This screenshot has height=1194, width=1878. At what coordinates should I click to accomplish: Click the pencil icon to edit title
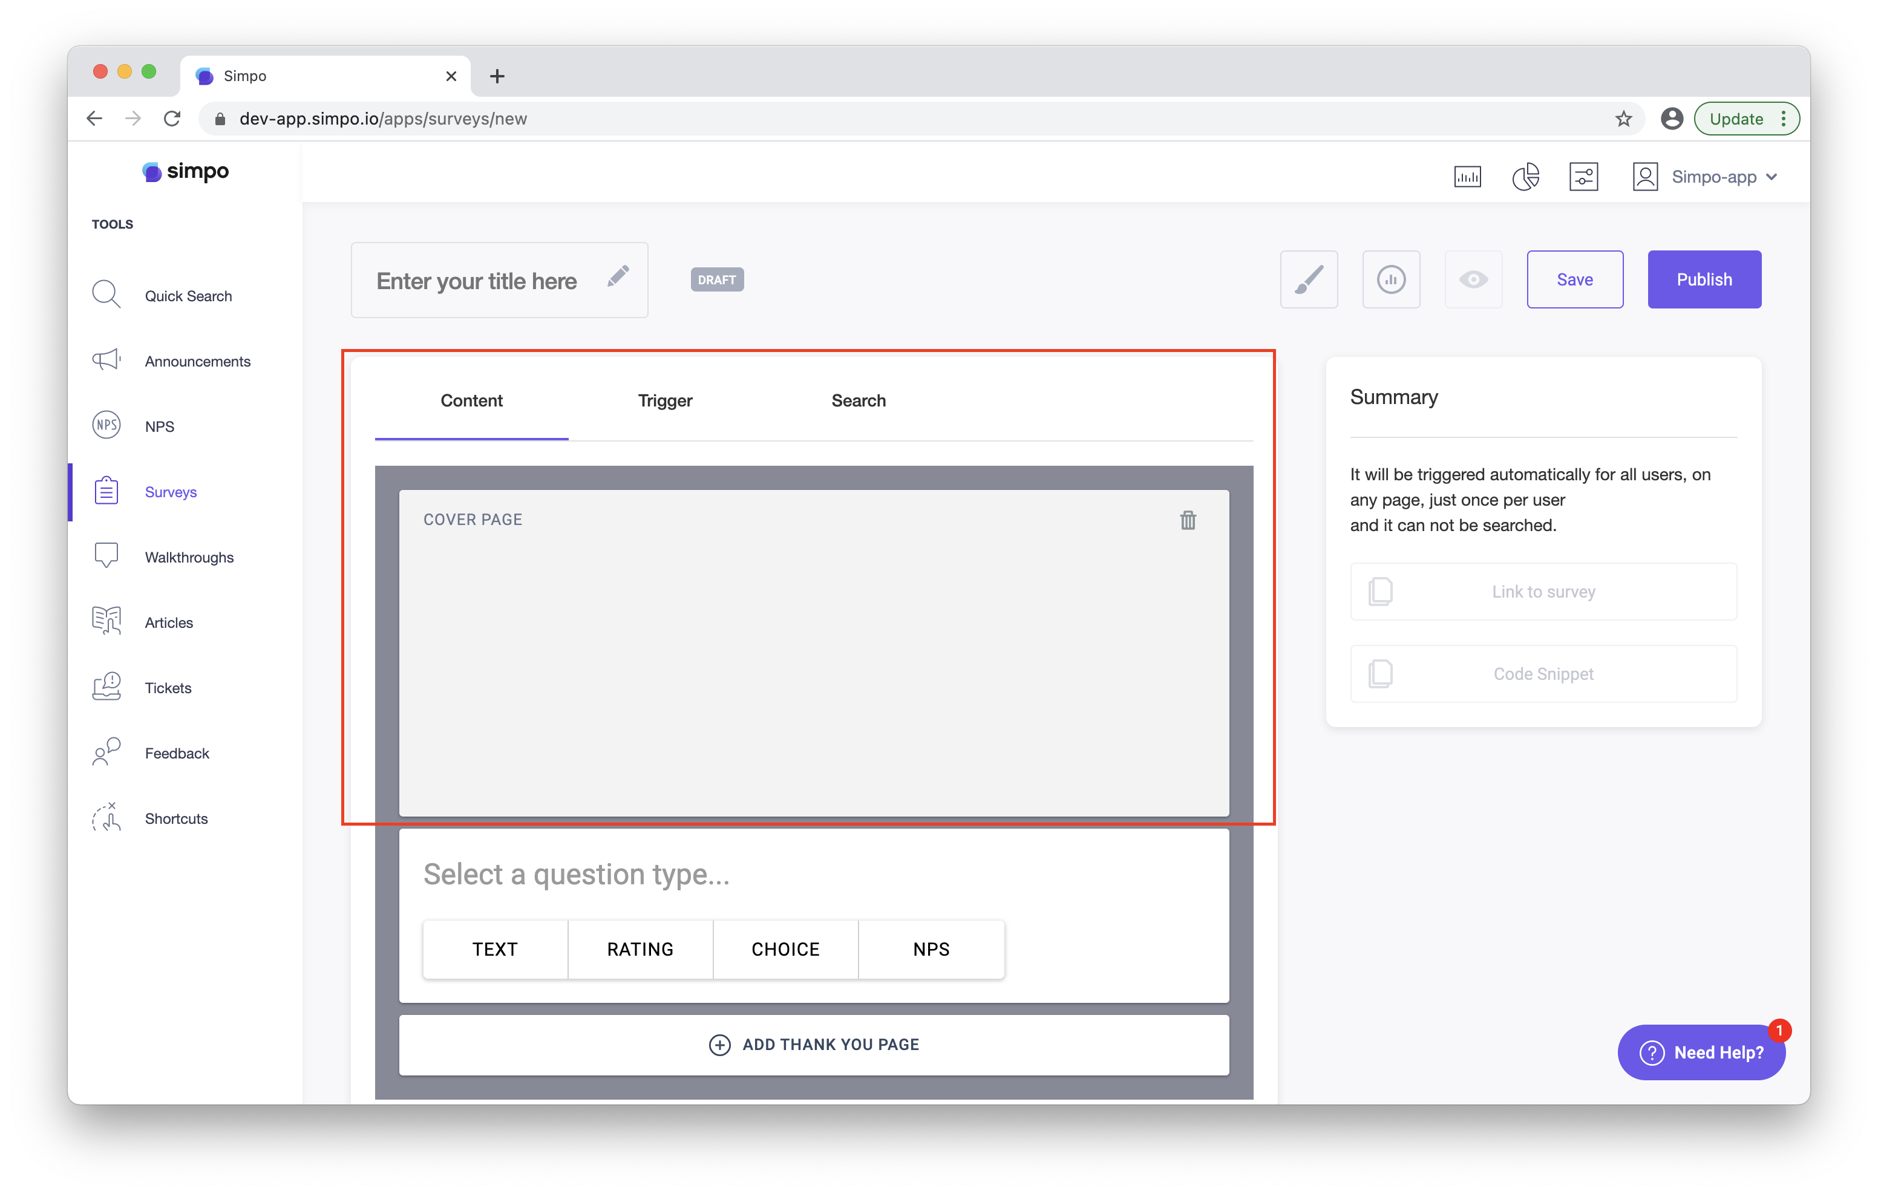coord(618,276)
